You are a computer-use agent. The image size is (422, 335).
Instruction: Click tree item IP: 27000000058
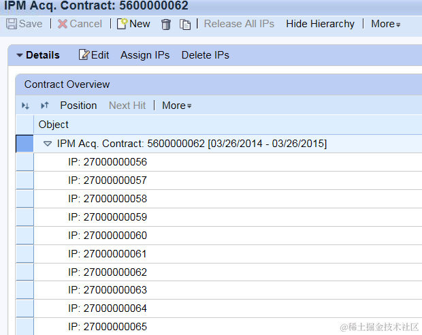pyautogui.click(x=108, y=199)
